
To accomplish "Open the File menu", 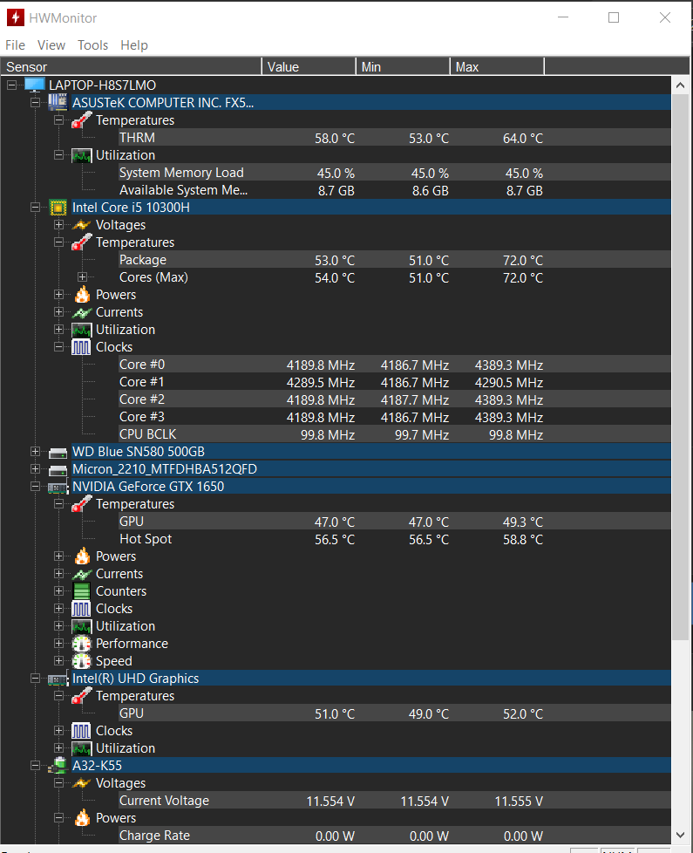I will click(15, 45).
